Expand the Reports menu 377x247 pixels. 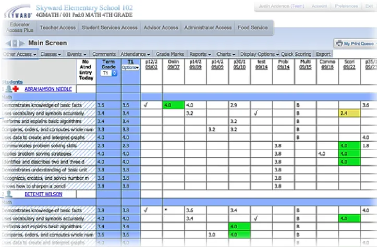point(200,54)
